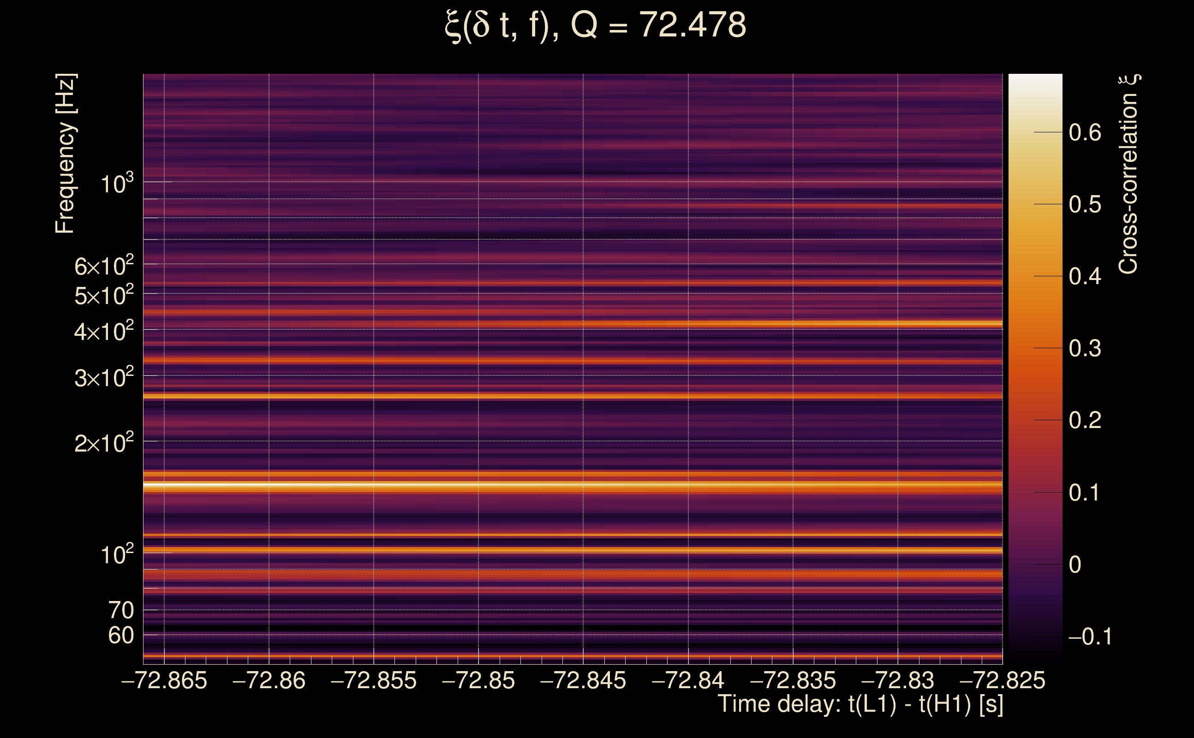Click the Time delay t(L1) - t(H1) label

coord(860,704)
